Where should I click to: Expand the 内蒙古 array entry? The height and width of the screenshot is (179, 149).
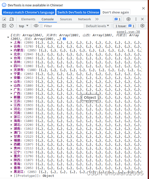pyautogui.click(x=11, y=50)
